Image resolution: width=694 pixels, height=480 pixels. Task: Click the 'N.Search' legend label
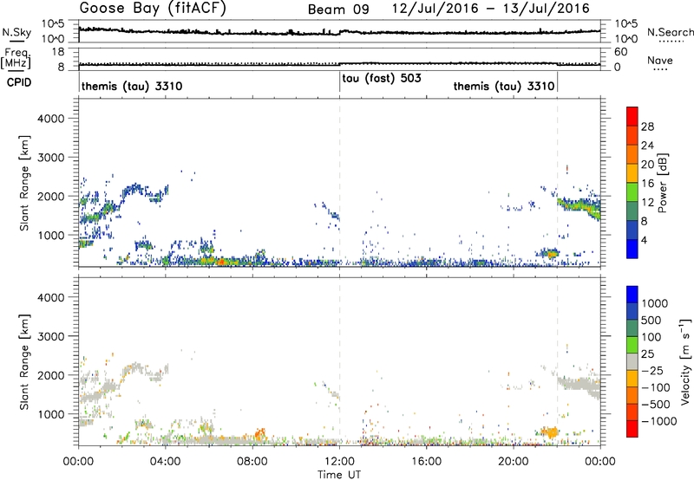click(670, 32)
